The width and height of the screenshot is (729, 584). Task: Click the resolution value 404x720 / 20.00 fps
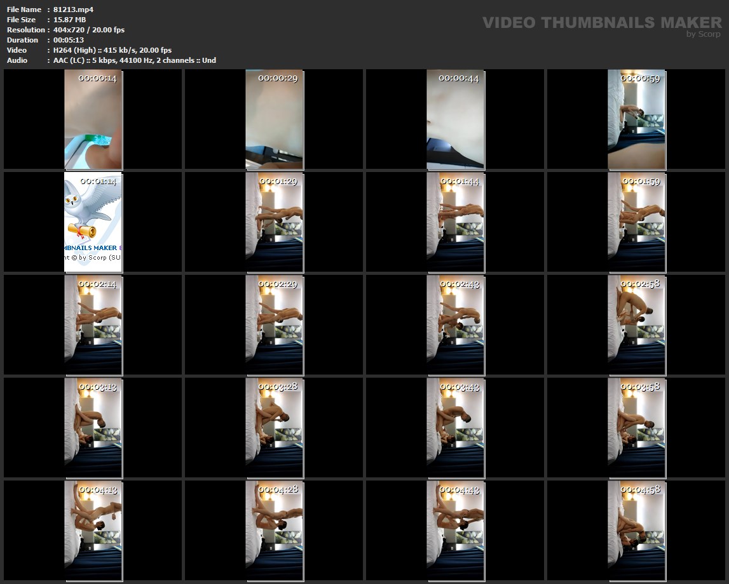point(89,30)
